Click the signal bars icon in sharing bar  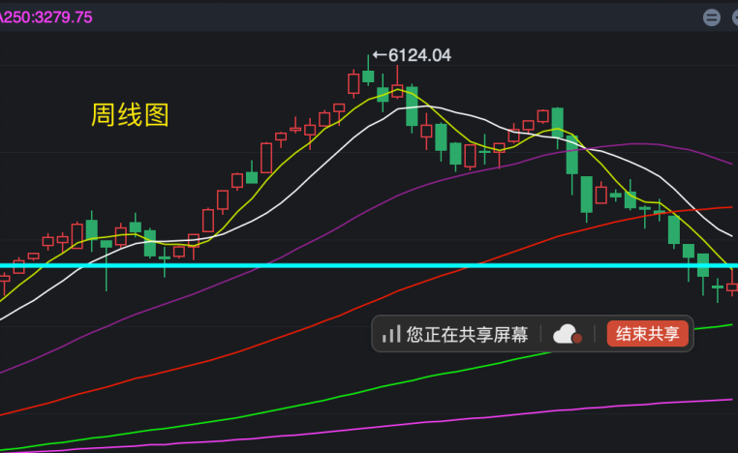(391, 334)
